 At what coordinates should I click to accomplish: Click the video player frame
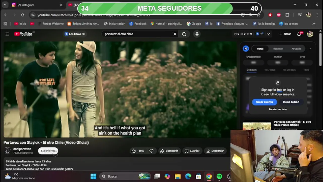click(x=120, y=89)
